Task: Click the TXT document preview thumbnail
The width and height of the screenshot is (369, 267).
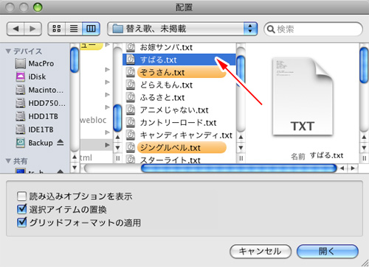Action: [x=303, y=96]
